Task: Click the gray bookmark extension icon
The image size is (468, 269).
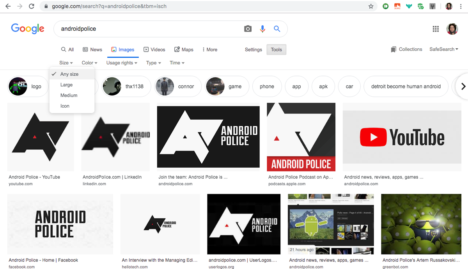Action: [x=433, y=6]
